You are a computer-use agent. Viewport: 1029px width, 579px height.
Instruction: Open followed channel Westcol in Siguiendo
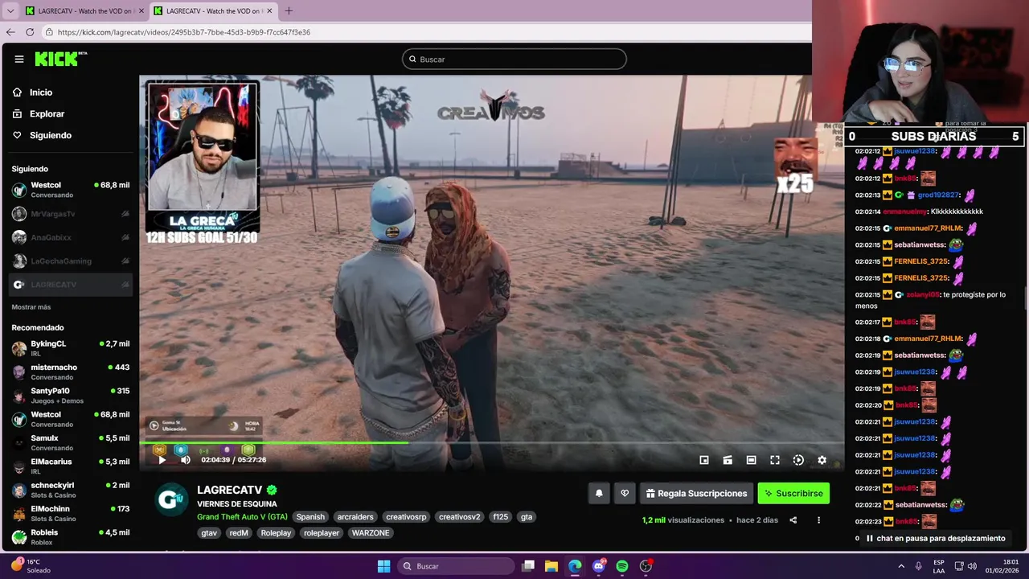(71, 190)
